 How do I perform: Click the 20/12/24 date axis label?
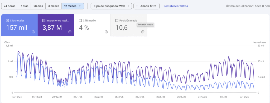[x=57, y=97]
